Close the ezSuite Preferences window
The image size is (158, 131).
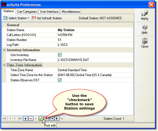pyautogui.click(x=151, y=5)
